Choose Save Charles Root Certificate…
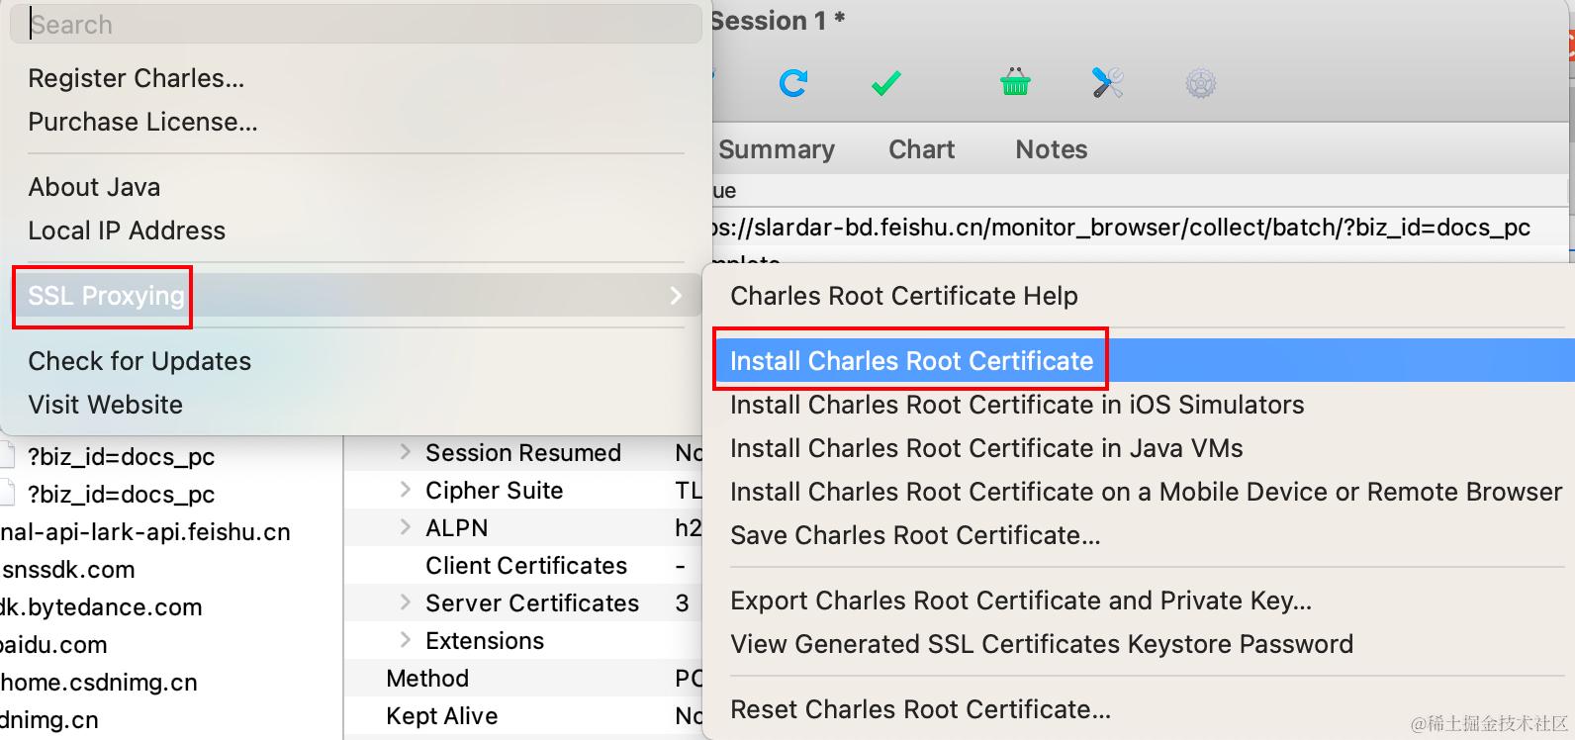 point(915,535)
